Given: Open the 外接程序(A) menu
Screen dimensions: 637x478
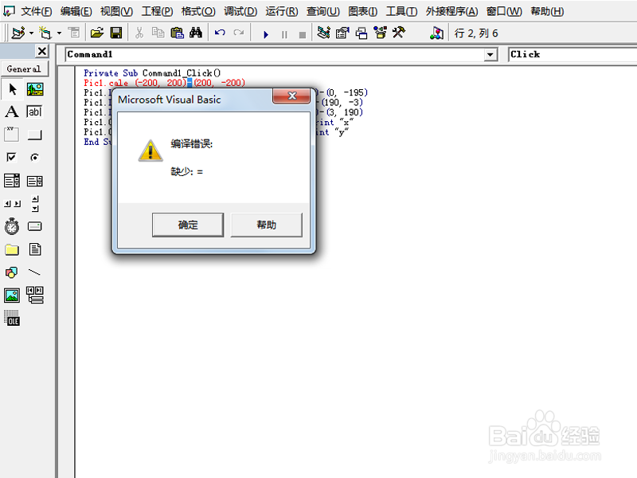Looking at the screenshot, I should pos(451,11).
